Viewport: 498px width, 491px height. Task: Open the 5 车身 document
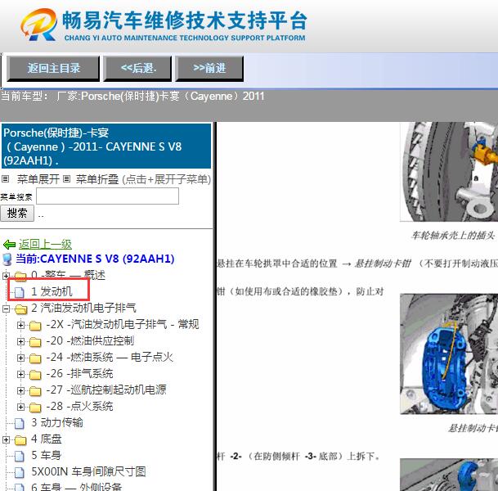[46, 455]
